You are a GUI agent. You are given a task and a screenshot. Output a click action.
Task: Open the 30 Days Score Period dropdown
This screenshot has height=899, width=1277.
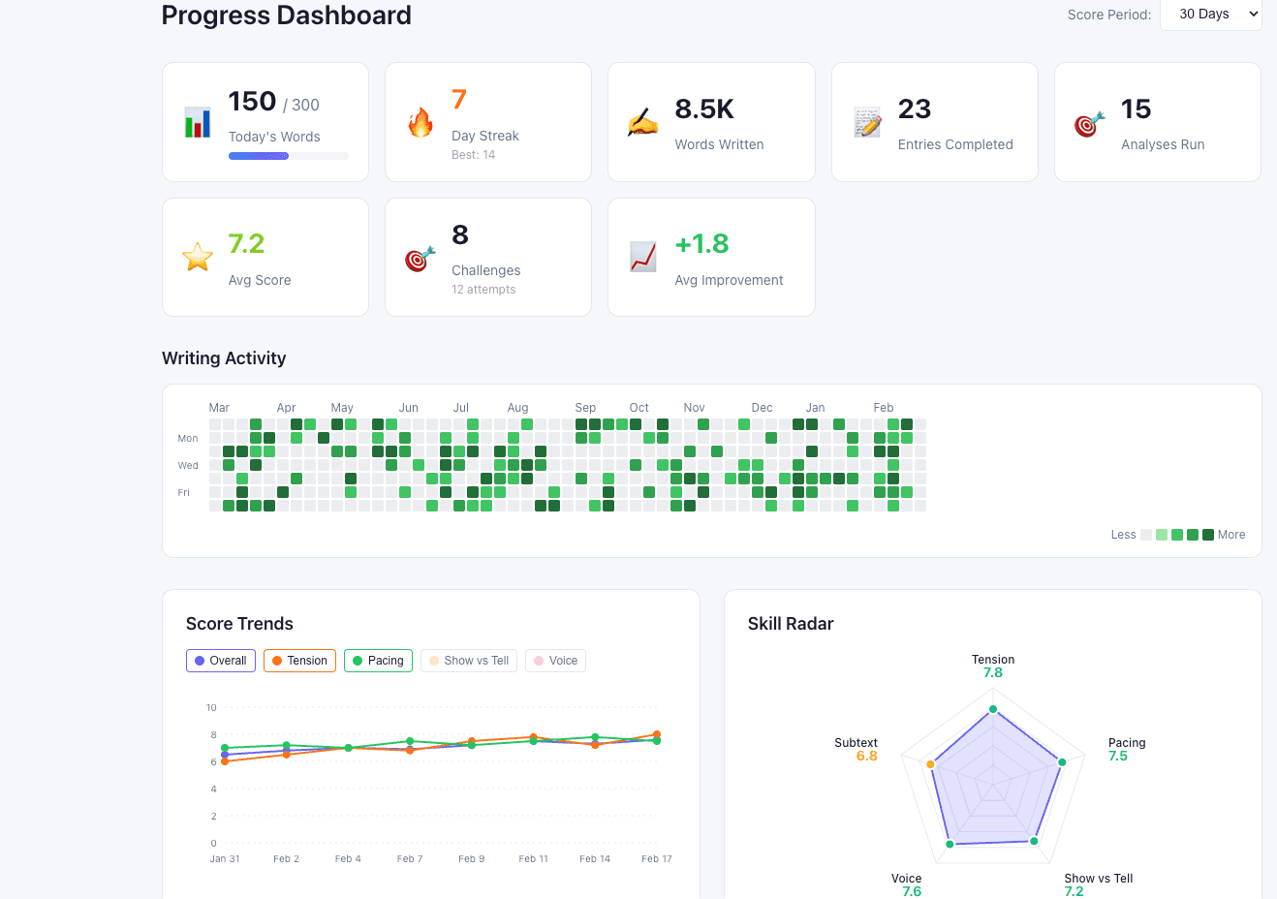[1210, 15]
